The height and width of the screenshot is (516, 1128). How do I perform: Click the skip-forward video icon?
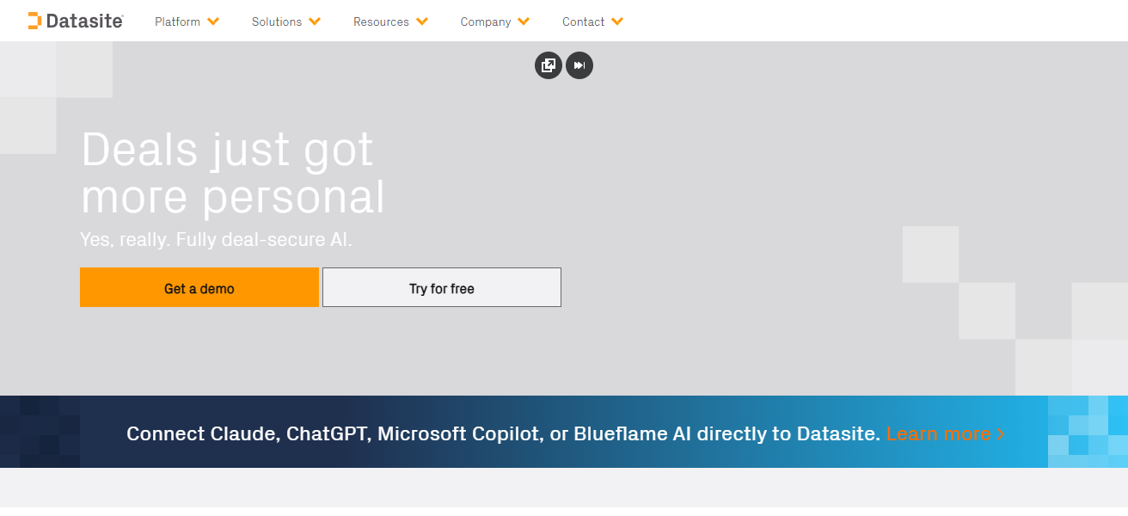579,65
